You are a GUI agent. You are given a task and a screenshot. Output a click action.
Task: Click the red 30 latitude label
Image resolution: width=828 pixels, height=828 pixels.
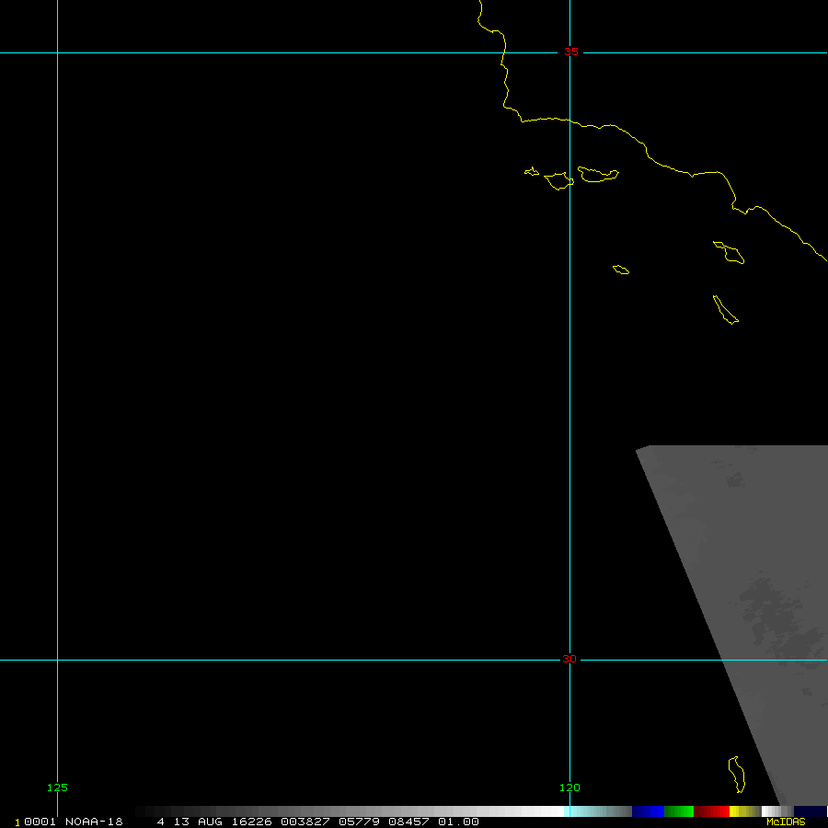570,659
